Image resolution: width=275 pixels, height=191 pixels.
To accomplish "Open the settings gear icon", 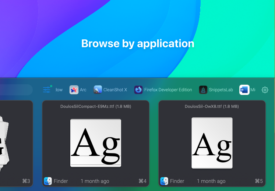I will point(265,90).
